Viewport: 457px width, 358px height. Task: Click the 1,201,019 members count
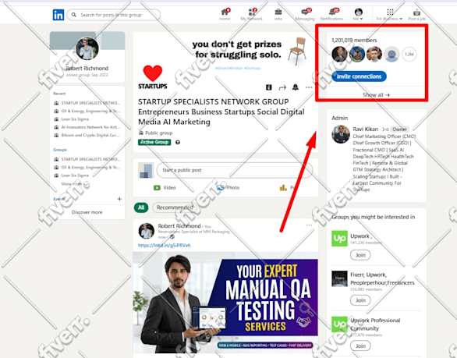354,41
